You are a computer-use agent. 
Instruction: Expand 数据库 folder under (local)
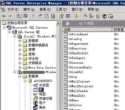coord(20,41)
